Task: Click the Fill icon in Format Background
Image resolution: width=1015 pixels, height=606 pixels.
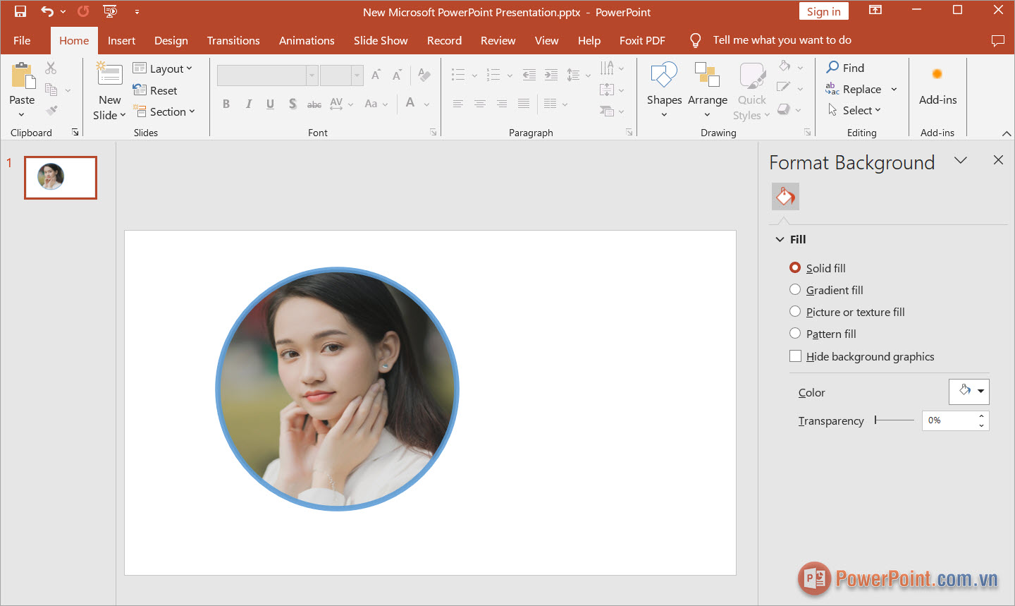Action: click(x=785, y=196)
